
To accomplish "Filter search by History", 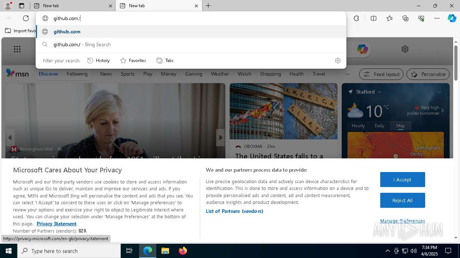I will click(x=98, y=61).
